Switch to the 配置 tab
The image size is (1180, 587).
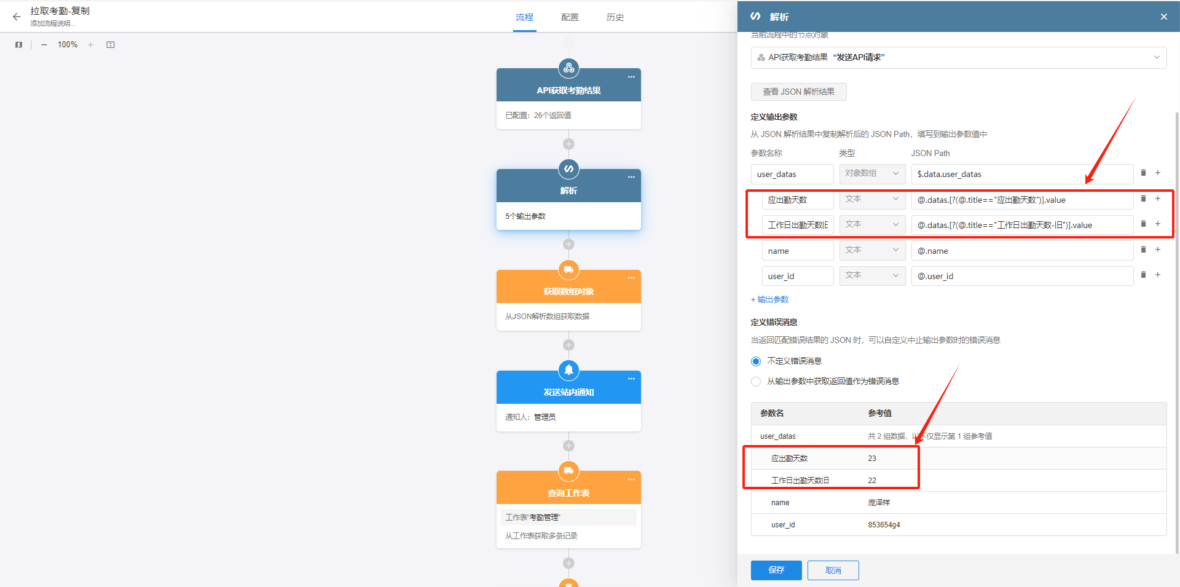point(570,17)
